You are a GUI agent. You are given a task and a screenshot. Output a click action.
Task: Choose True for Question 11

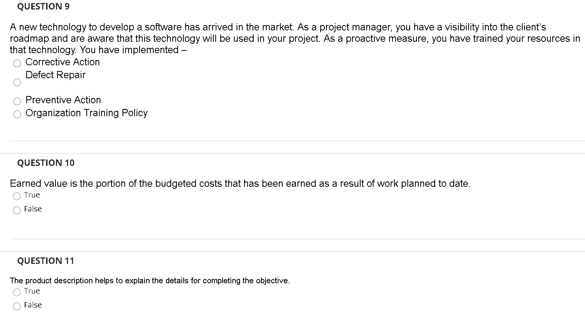click(x=16, y=292)
